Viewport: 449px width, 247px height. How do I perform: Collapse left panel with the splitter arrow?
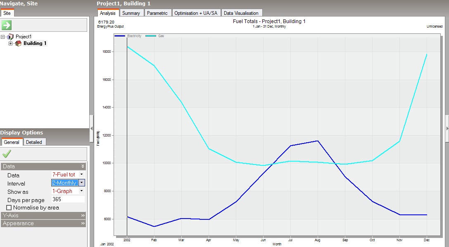click(92, 128)
